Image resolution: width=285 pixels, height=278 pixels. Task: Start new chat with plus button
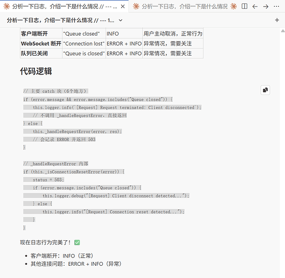[277, 20]
